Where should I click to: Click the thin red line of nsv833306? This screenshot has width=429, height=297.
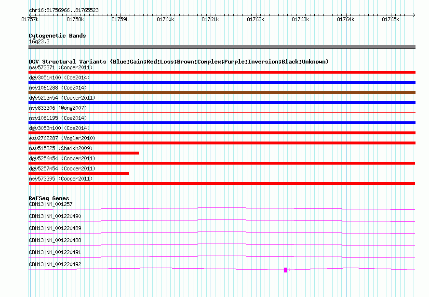222,112
